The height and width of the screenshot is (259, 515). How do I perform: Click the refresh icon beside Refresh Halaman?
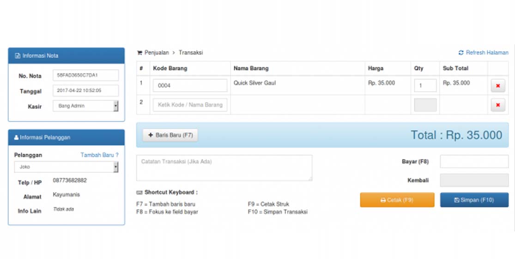click(461, 53)
